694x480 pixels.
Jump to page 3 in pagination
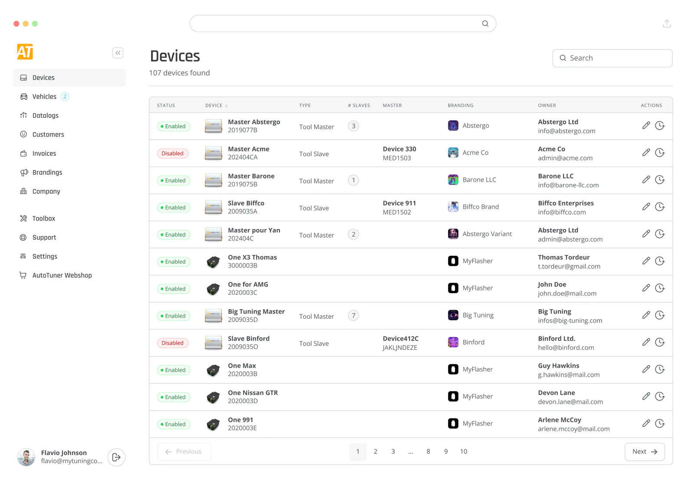tap(393, 452)
